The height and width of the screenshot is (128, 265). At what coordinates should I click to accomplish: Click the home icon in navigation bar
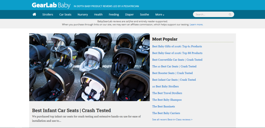(x=34, y=14)
